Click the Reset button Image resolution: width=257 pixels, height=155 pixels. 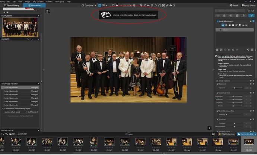(x=234, y=6)
